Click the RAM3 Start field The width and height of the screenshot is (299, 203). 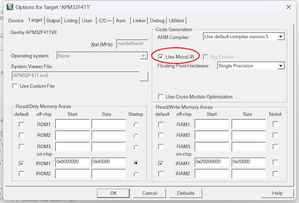click(212, 146)
